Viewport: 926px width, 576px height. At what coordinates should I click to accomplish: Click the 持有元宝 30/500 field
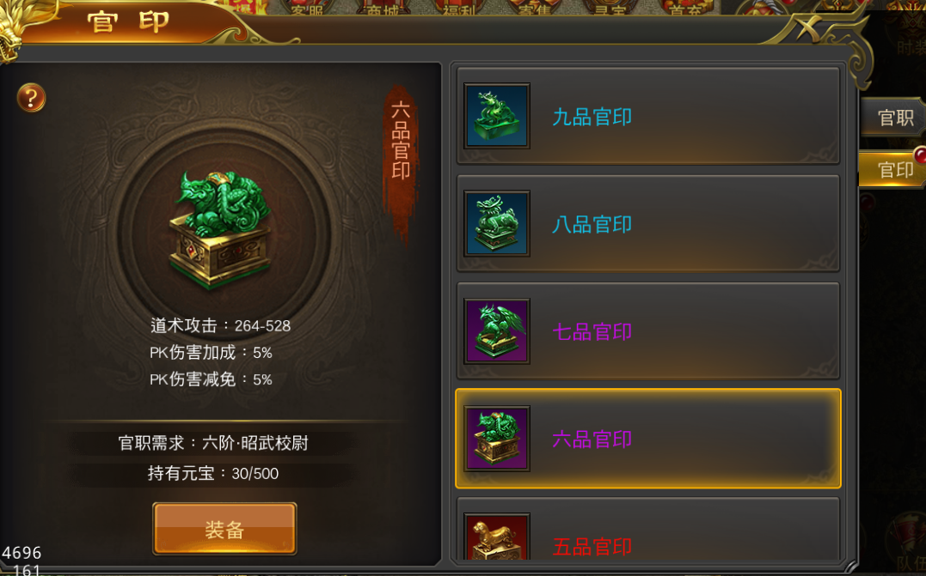coord(213,473)
